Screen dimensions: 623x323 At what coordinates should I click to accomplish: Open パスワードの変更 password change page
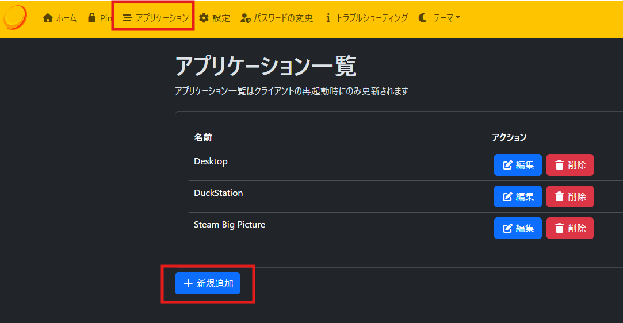pyautogui.click(x=277, y=18)
